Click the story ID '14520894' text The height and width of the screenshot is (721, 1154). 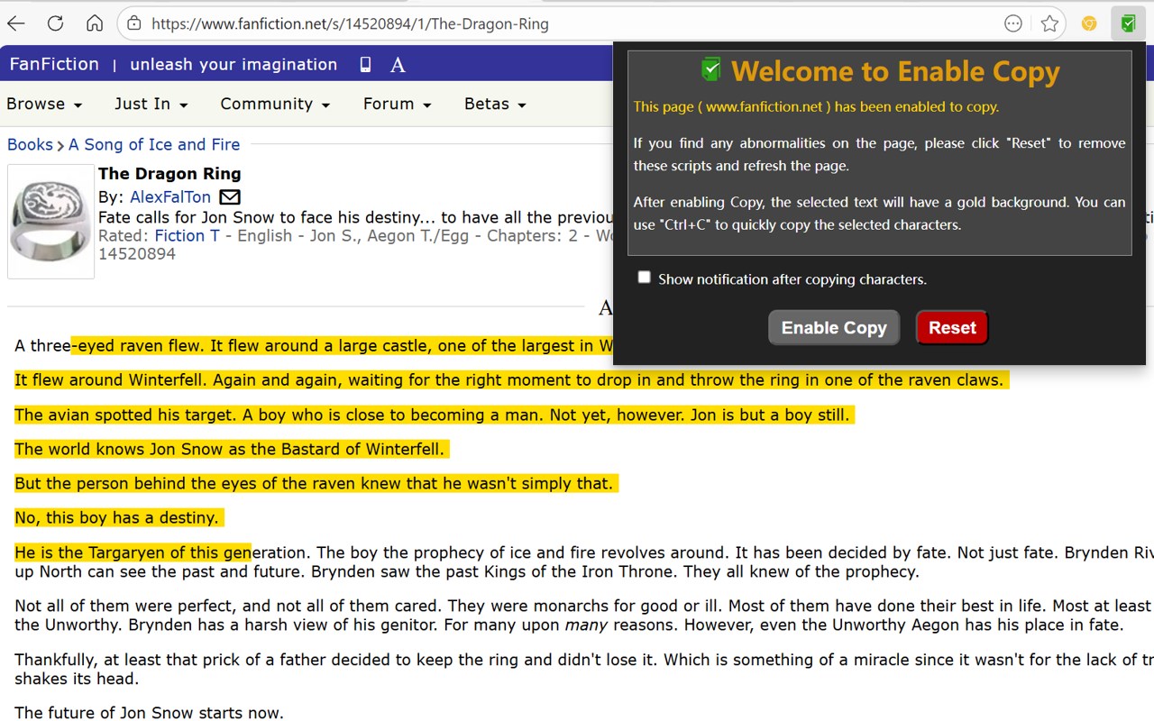(137, 254)
